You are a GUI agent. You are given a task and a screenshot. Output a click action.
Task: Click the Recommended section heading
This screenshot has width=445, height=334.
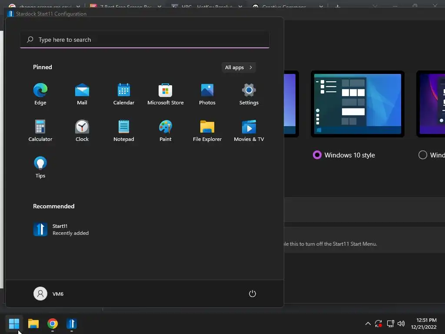click(53, 206)
